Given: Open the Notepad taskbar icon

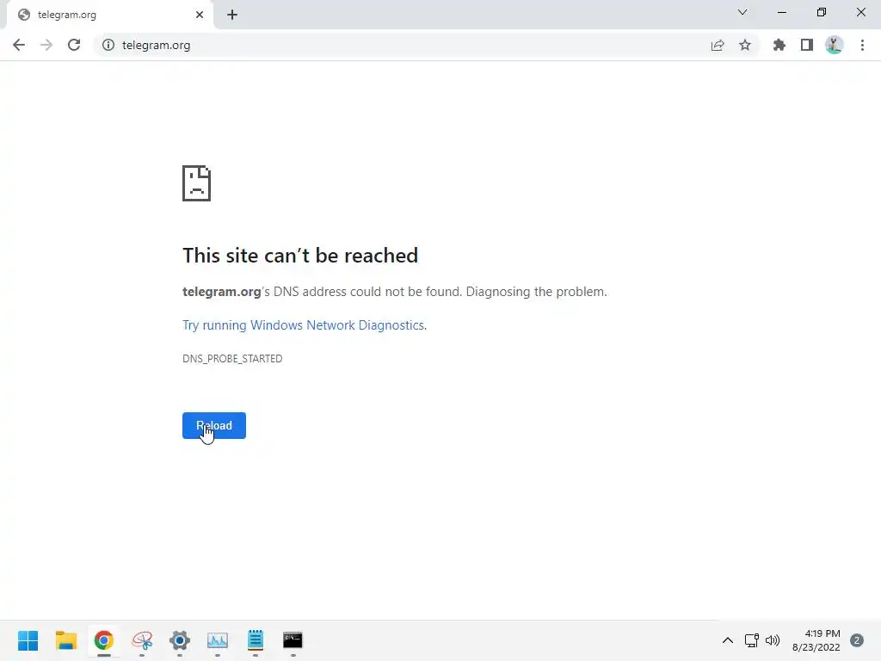Looking at the screenshot, I should pos(255,640).
